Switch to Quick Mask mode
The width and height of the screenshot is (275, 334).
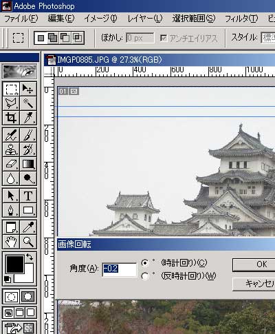pos(28,297)
